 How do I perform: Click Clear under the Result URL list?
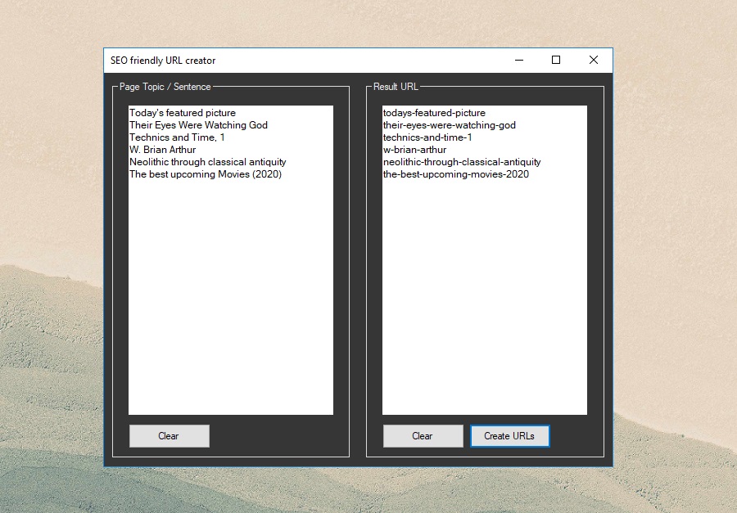click(423, 435)
